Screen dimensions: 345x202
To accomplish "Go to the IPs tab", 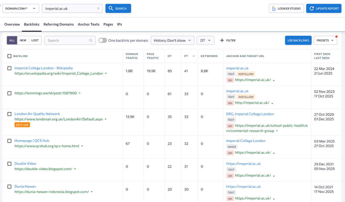I will (120, 24).
